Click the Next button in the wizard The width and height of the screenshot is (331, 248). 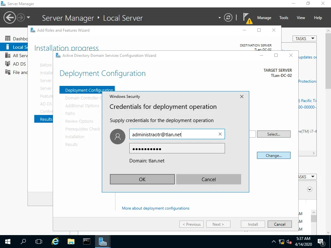click(x=218, y=224)
